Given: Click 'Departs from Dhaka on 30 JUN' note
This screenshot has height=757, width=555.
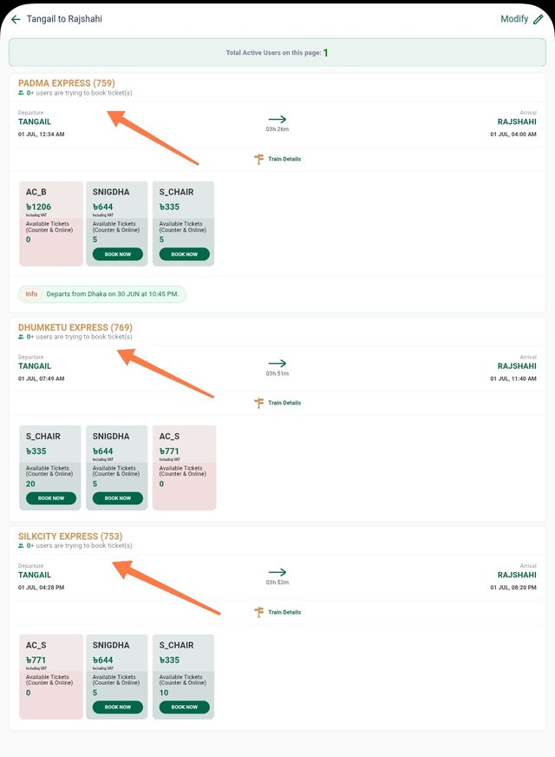Looking at the screenshot, I should 113,294.
